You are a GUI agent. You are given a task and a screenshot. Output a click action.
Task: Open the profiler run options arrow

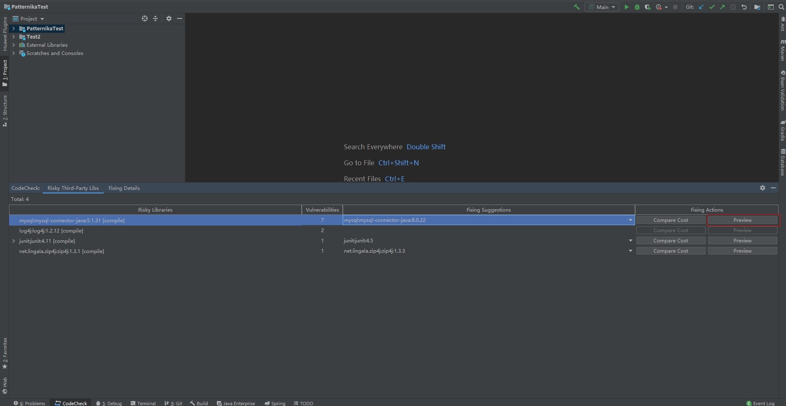[666, 7]
